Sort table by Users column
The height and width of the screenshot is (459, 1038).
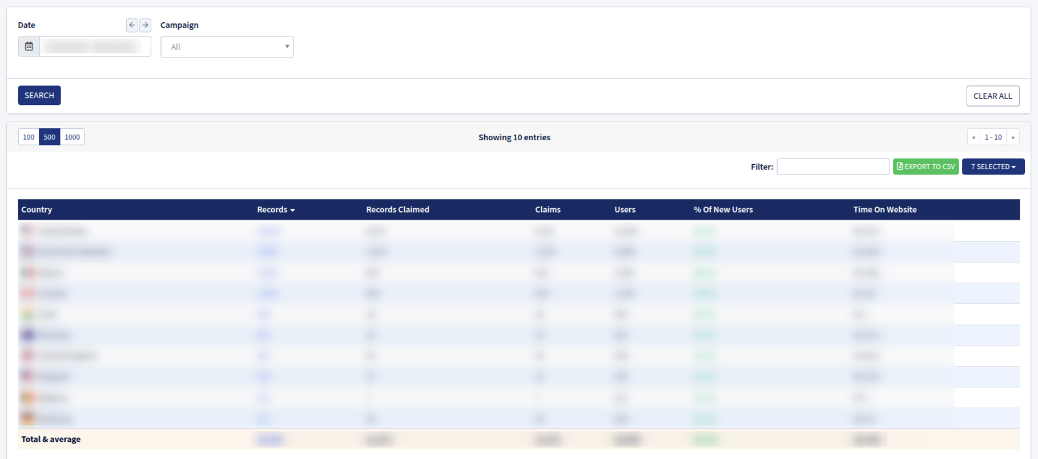tap(625, 209)
